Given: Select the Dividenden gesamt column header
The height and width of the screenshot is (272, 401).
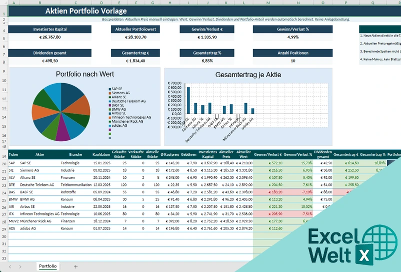Looking at the screenshot, I should coord(322,154).
